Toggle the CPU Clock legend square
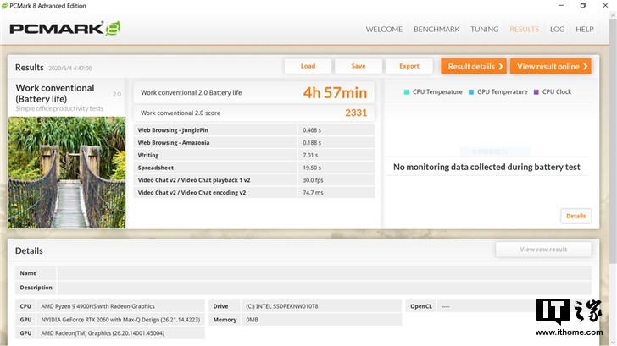Viewport: 617px width, 346px height. click(536, 91)
